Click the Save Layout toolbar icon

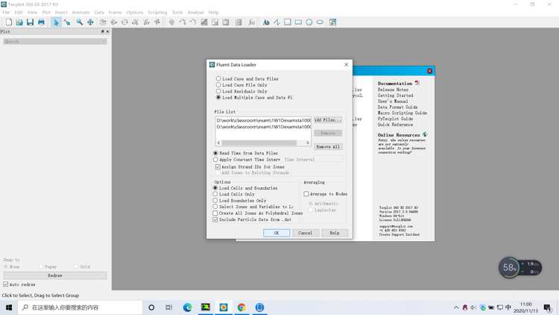tap(30, 22)
